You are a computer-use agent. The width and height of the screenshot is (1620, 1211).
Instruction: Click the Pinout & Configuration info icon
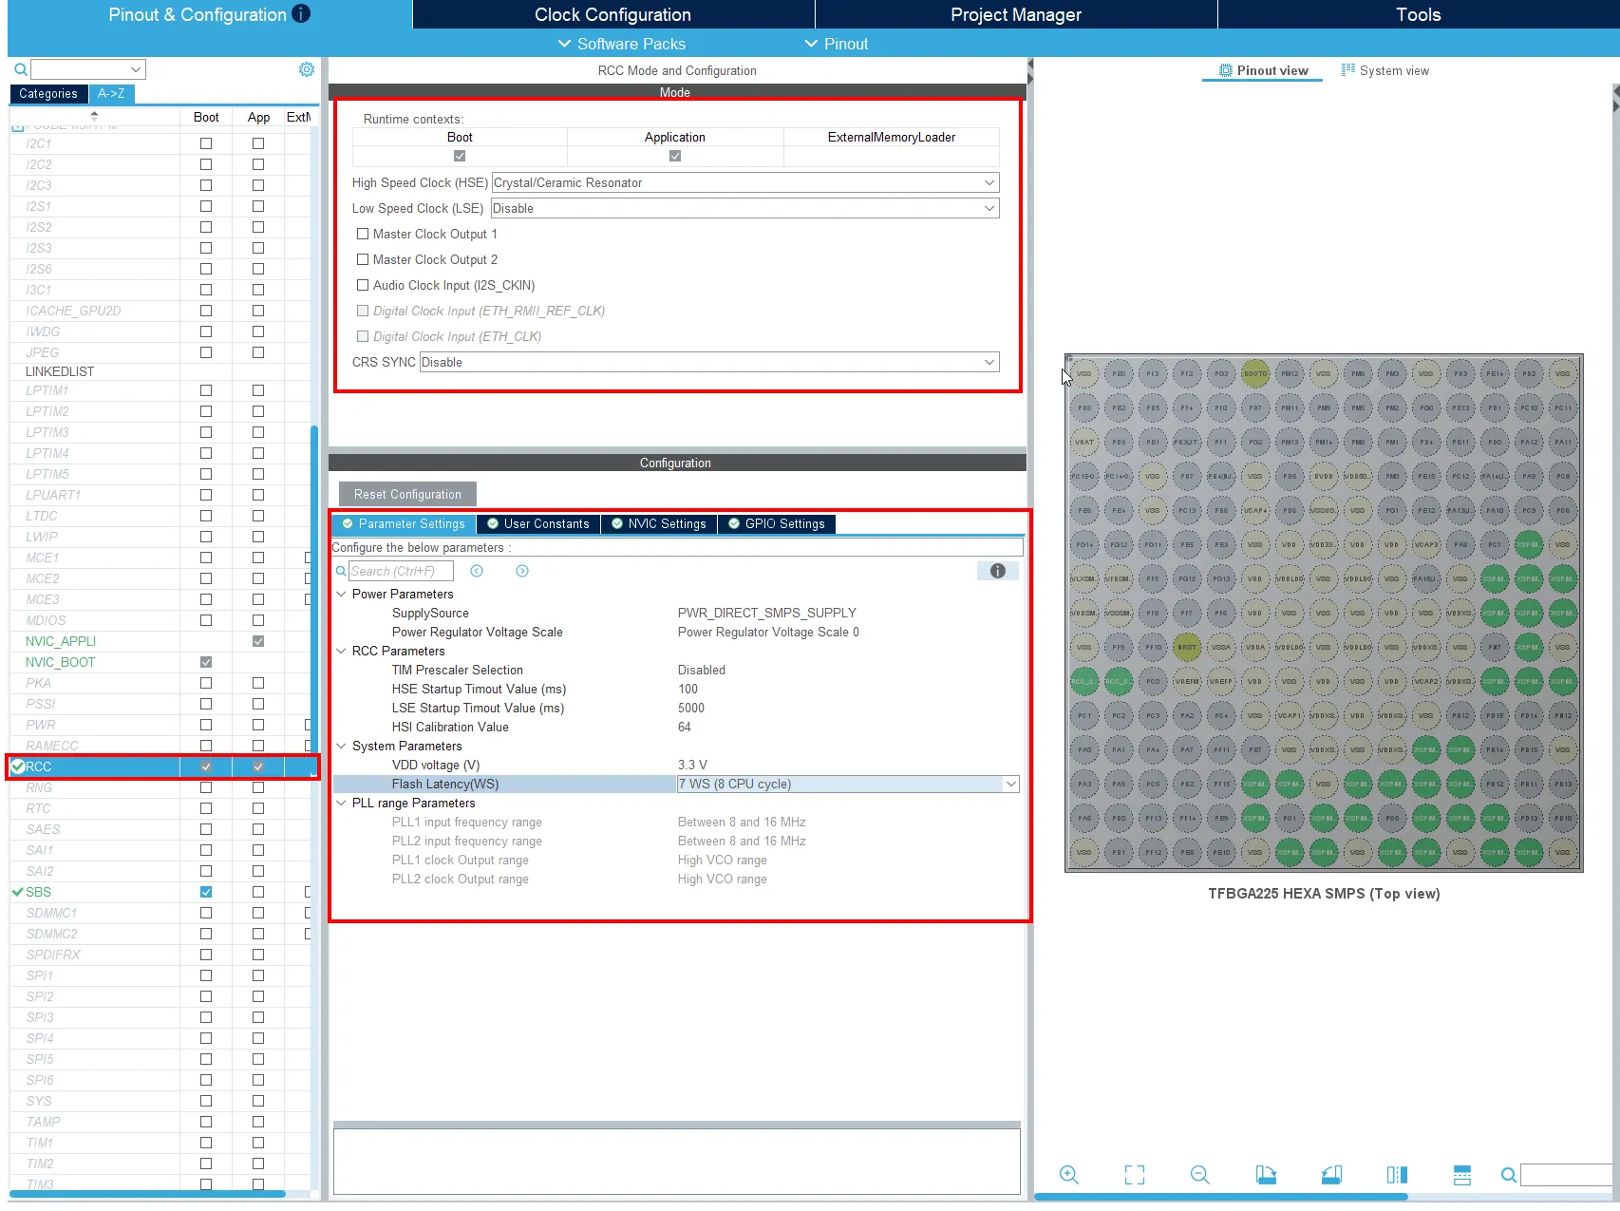tap(301, 13)
